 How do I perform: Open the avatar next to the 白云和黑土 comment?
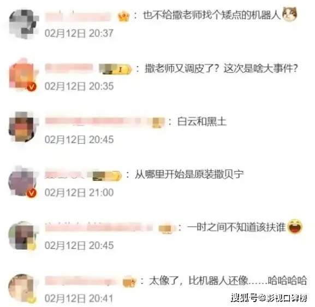pos(23,128)
